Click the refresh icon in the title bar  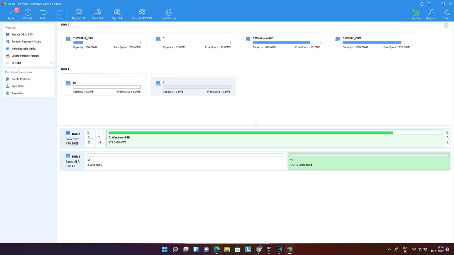pos(422,4)
